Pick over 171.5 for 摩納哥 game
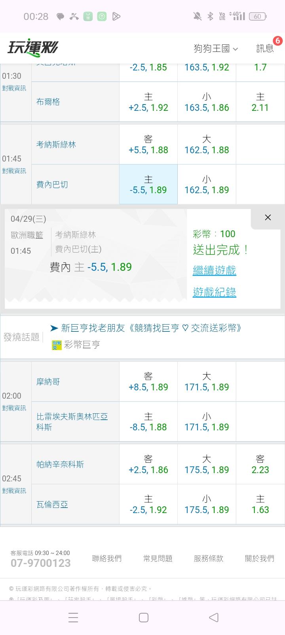This screenshot has width=285, height=635. coord(207,382)
